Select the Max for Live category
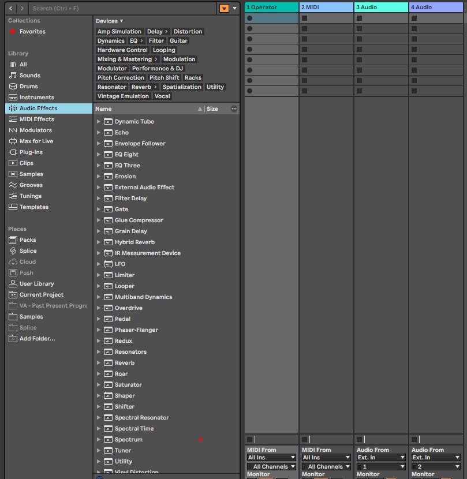 click(x=36, y=141)
